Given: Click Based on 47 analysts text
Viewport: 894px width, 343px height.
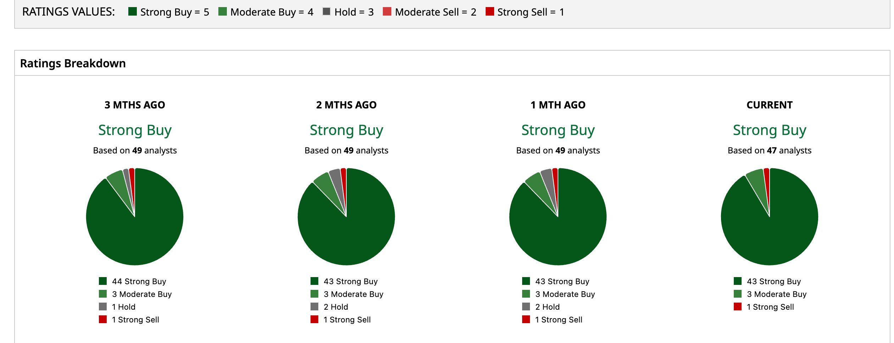Looking at the screenshot, I should [770, 151].
